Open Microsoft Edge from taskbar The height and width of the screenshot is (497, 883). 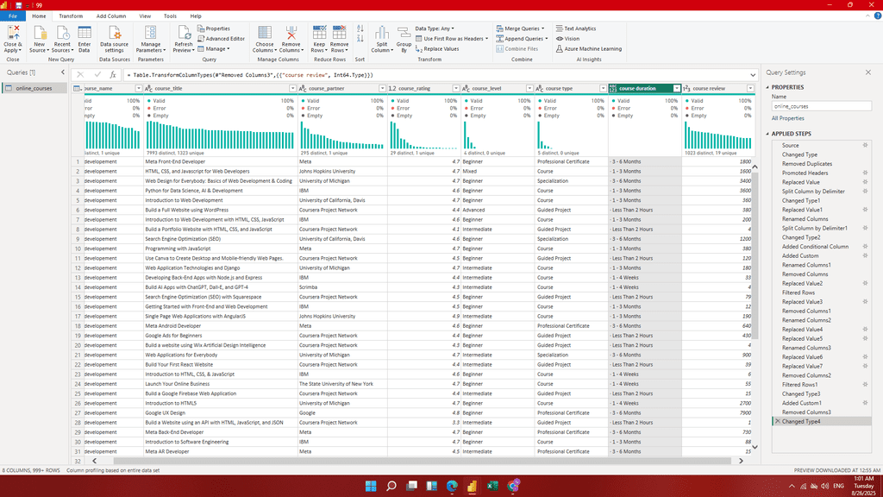click(x=452, y=486)
